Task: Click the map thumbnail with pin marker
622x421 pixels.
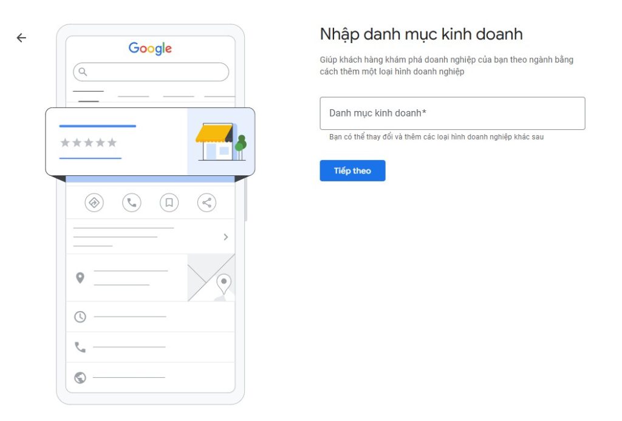Action: (211, 278)
